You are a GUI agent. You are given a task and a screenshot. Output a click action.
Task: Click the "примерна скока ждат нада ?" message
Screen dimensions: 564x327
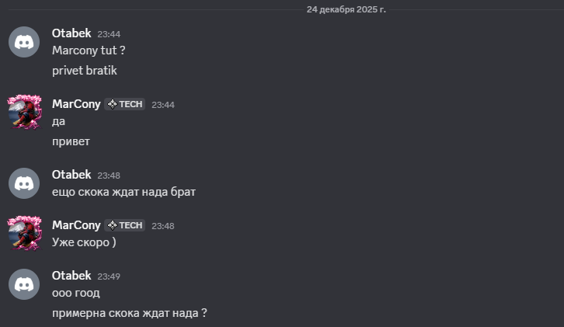point(129,313)
